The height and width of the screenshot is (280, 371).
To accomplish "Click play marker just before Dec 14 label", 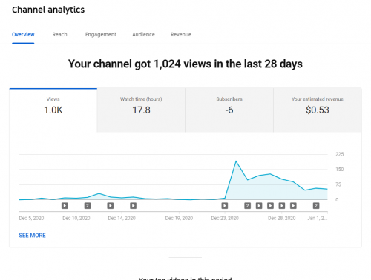I will [111, 206].
